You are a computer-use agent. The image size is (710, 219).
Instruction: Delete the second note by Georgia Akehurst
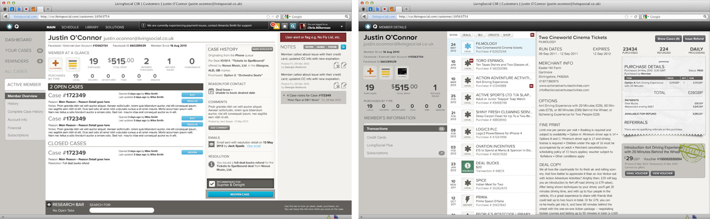[x=337, y=86]
